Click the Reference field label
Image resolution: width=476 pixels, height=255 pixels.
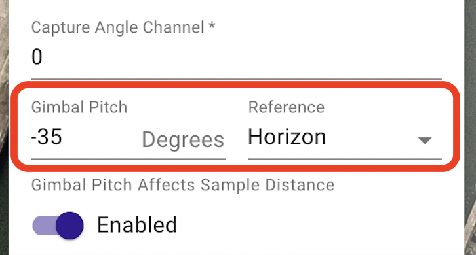(287, 107)
